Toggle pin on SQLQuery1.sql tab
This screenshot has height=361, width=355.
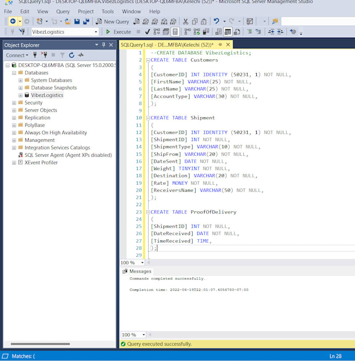(220, 44)
